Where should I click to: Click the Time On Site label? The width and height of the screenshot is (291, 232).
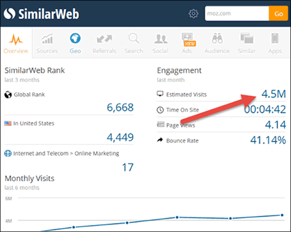tap(182, 110)
